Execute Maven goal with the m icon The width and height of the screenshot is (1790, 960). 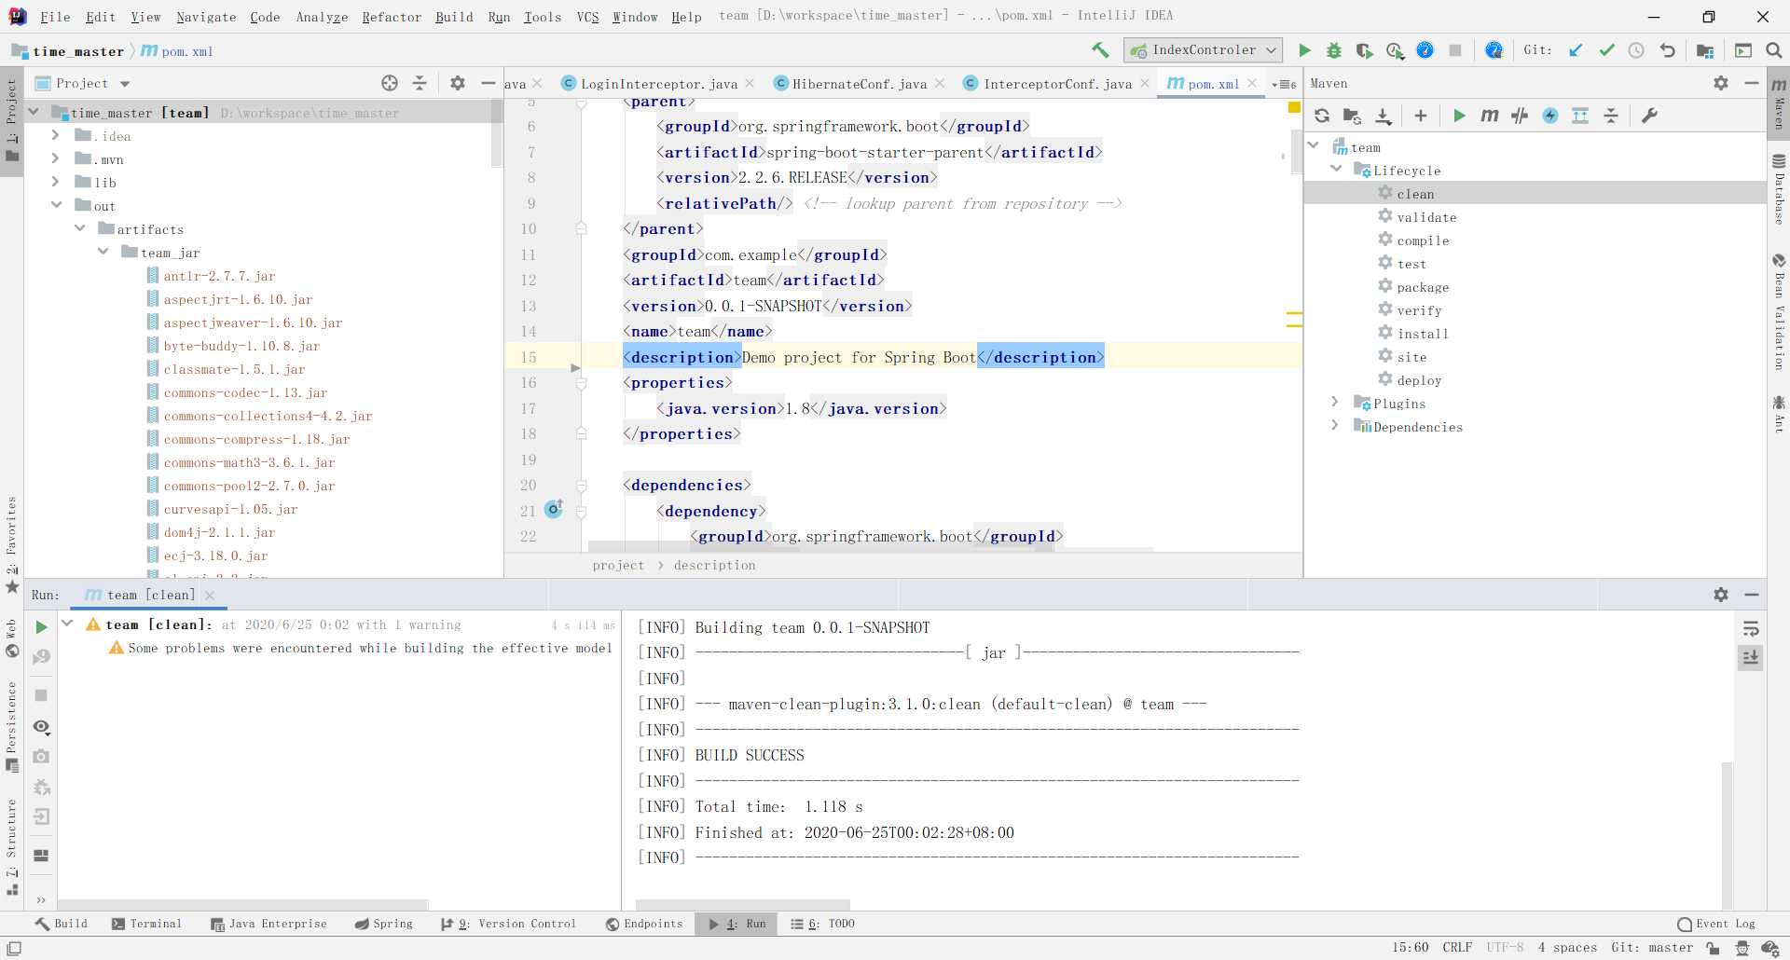click(x=1490, y=116)
